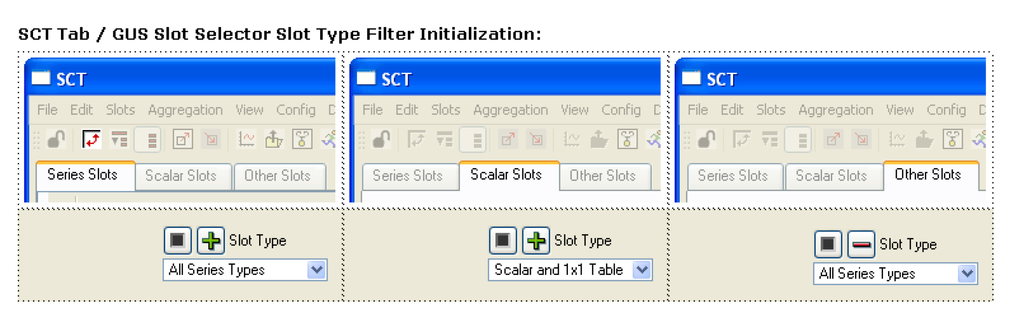Switch to Scalar Slots tab in the first SCT window
Image resolution: width=1012 pixels, height=323 pixels.
point(181,176)
